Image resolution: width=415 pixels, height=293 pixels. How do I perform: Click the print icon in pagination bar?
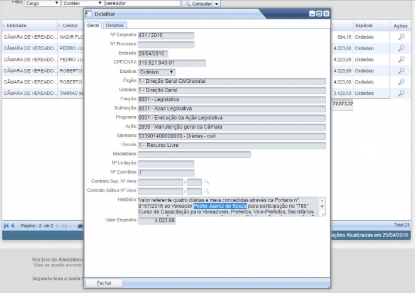pyautogui.click(x=80, y=225)
